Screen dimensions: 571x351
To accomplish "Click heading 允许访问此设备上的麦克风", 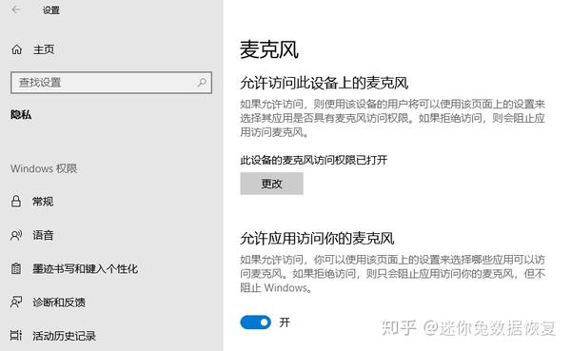I will pyautogui.click(x=325, y=83).
